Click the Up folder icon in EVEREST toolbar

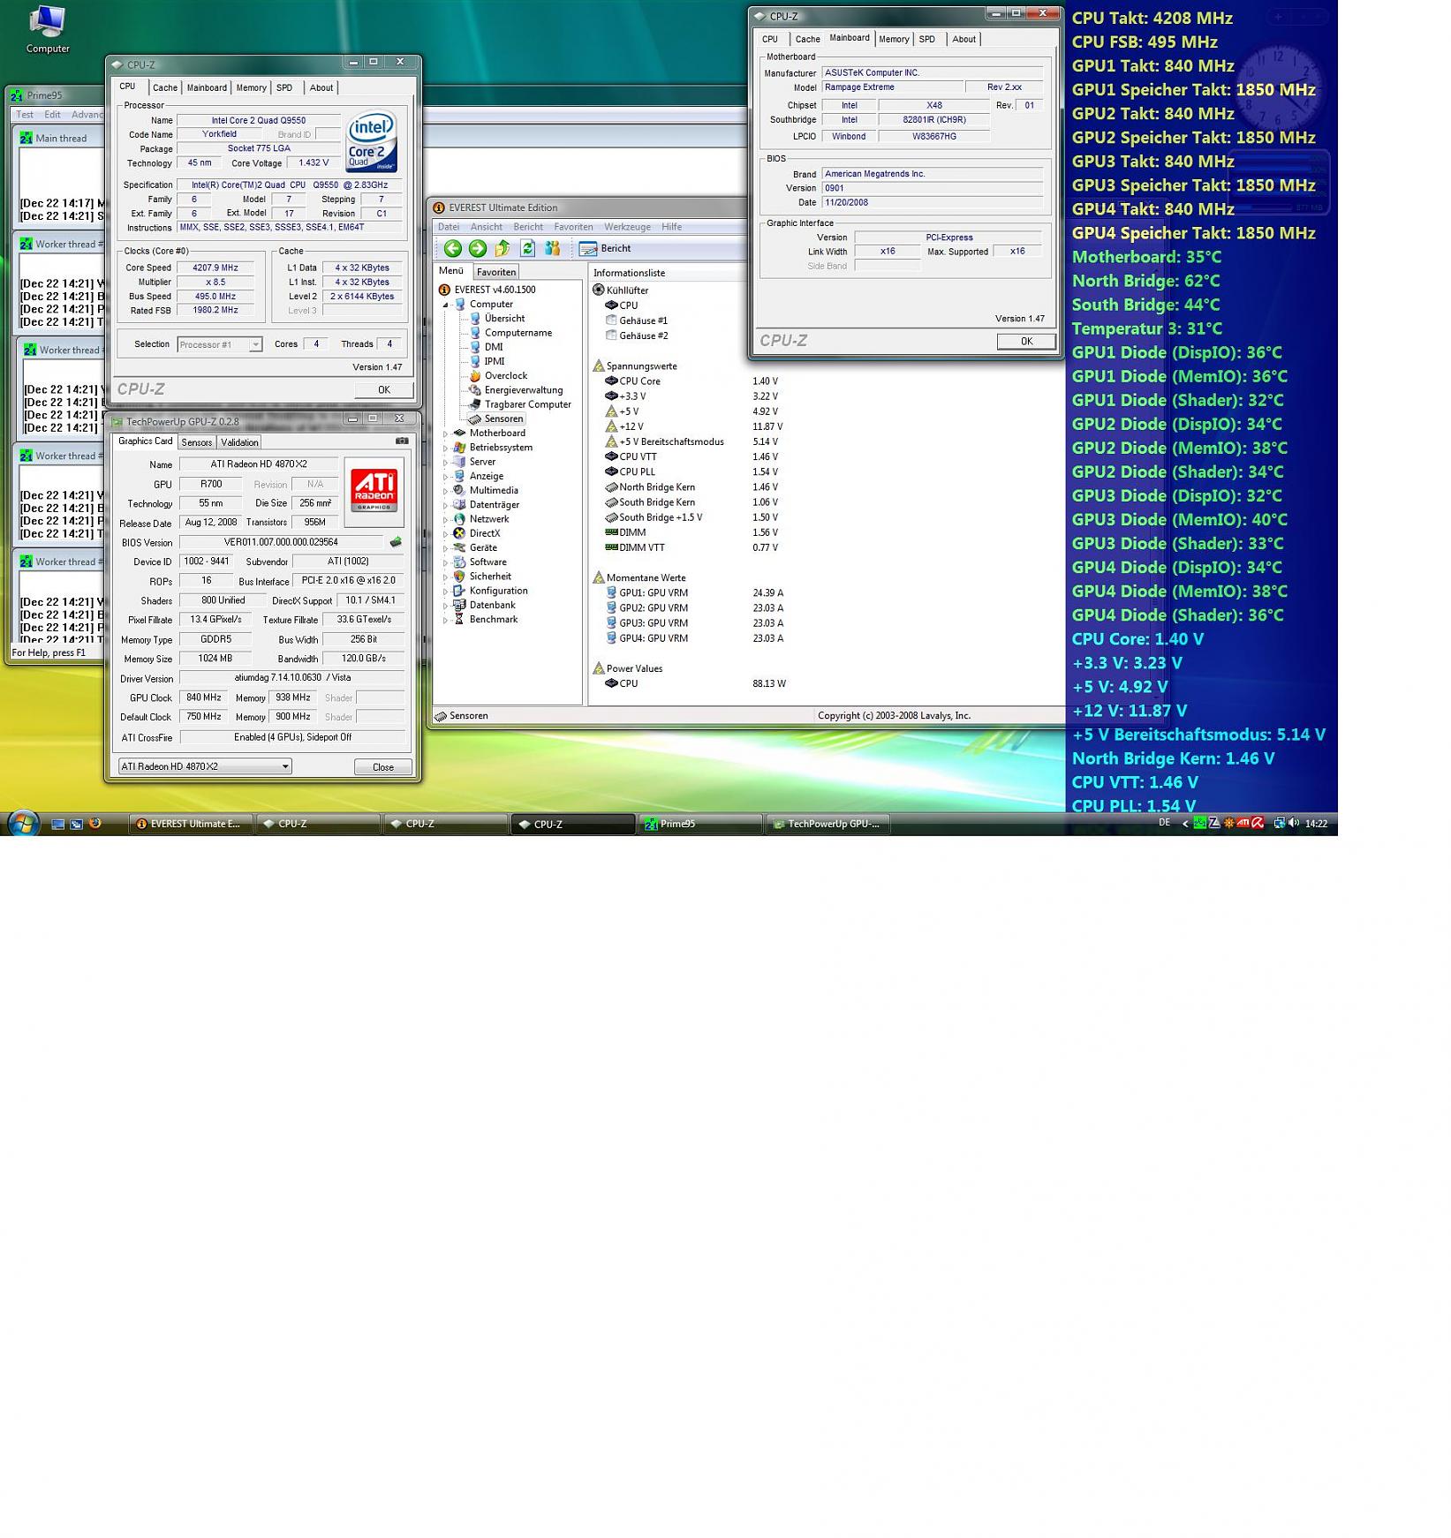pyautogui.click(x=503, y=249)
